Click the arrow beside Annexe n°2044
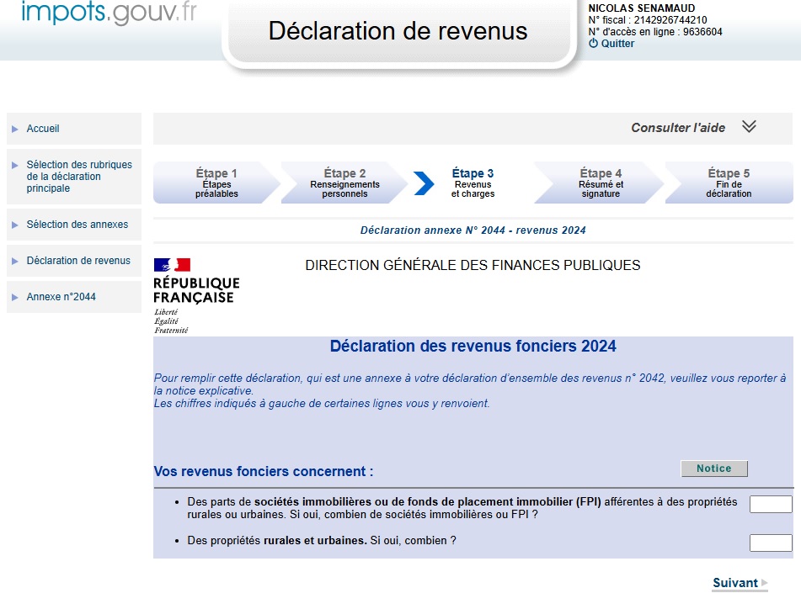 tap(15, 297)
